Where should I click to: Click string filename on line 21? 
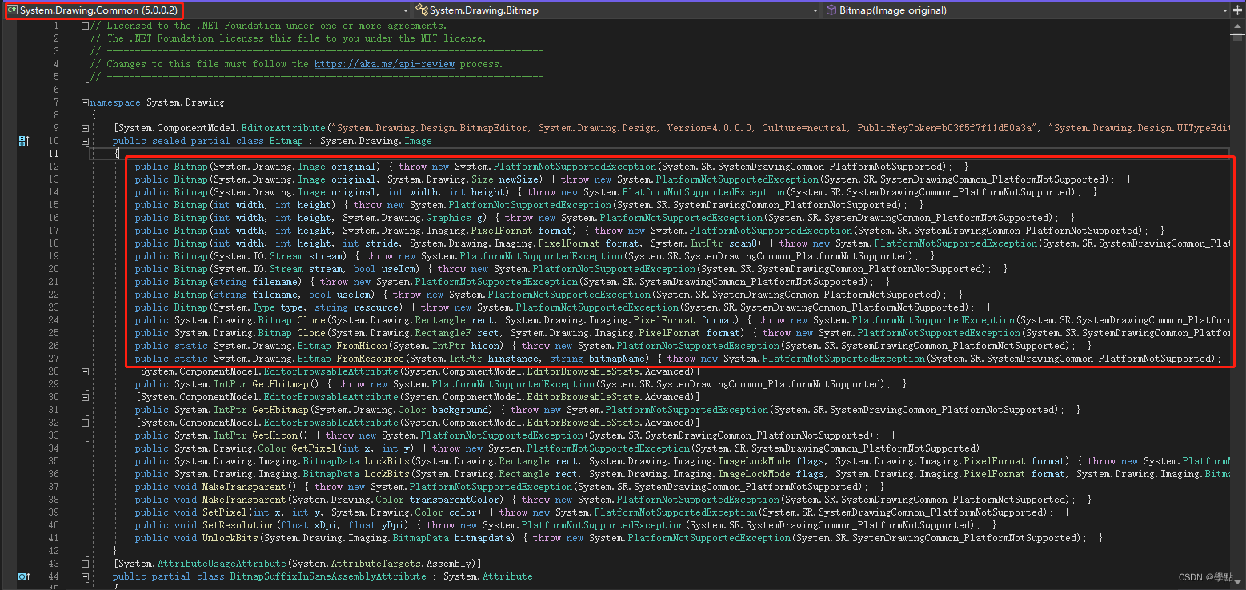pyautogui.click(x=256, y=282)
